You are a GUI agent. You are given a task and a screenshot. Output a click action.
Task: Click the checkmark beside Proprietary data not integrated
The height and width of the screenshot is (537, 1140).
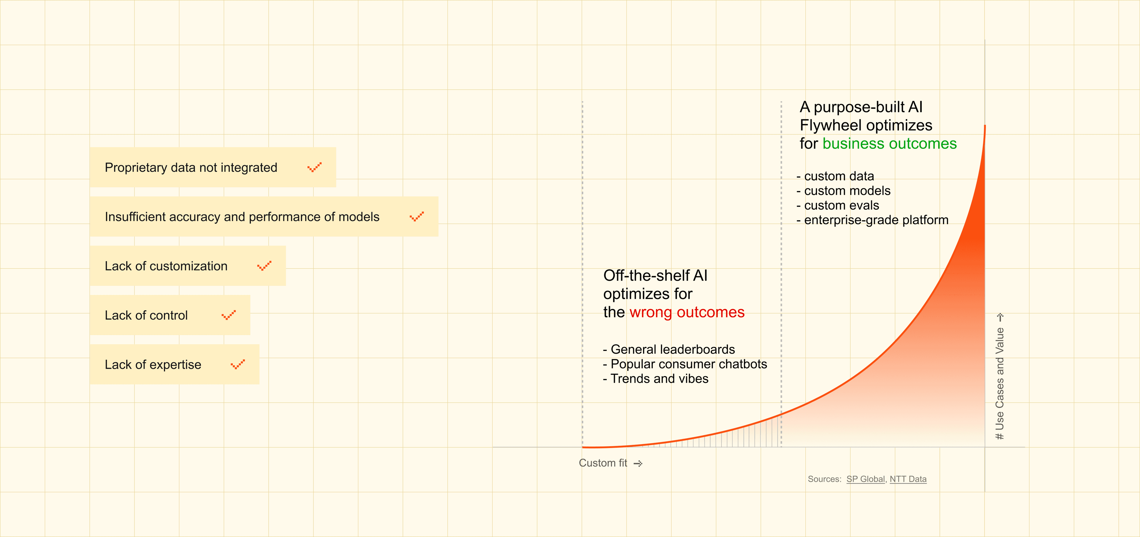(x=314, y=167)
